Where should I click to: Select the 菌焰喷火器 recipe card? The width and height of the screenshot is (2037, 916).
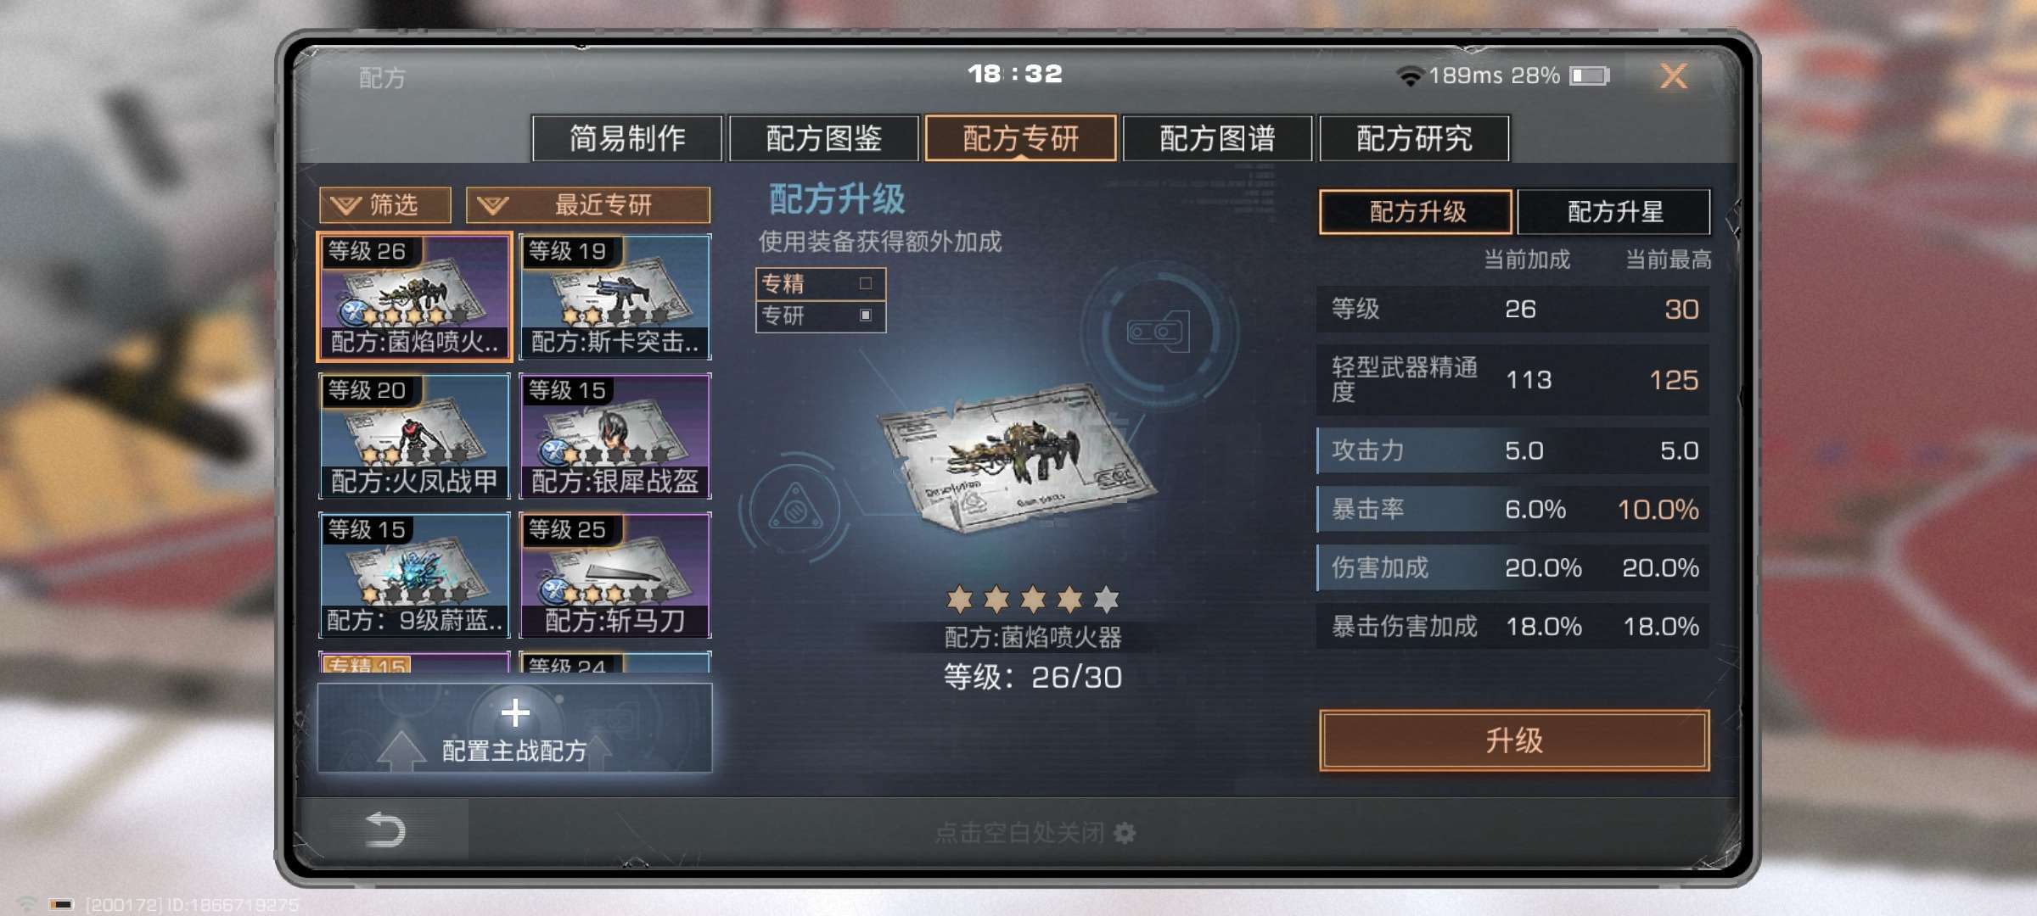click(x=414, y=297)
